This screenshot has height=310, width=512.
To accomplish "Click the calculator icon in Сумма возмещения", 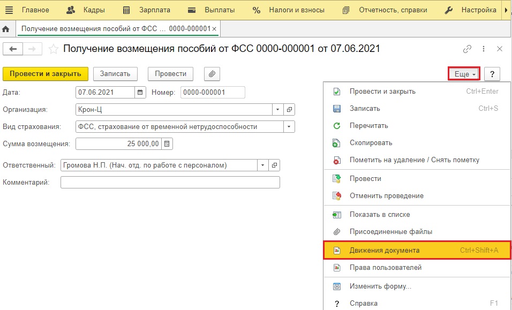I will click(167, 144).
